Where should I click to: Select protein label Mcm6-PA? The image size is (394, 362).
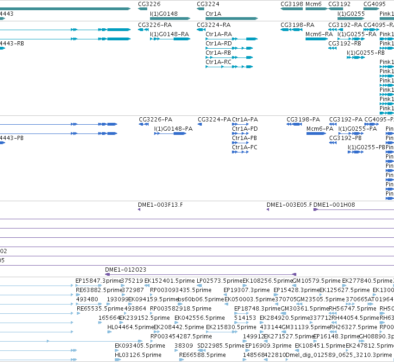click(320, 129)
